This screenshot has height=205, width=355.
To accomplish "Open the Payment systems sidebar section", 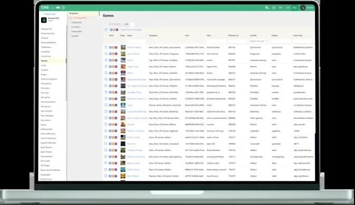I will tap(49, 79).
